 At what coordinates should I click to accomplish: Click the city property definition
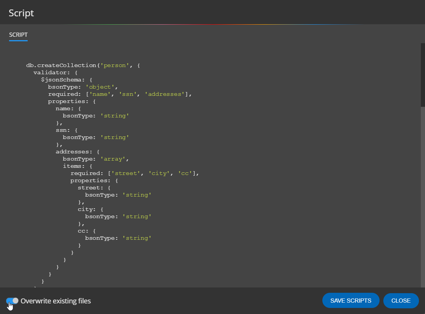[x=86, y=209]
